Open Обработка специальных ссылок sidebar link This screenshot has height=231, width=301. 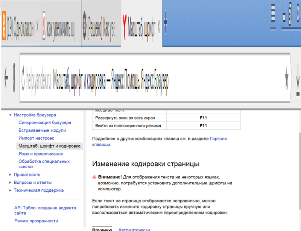click(44, 164)
